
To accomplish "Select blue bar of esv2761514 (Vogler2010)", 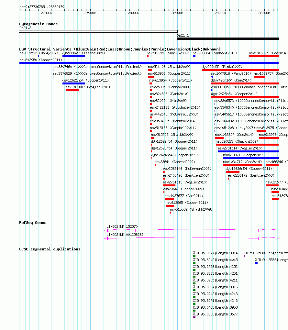I will coord(249,151).
